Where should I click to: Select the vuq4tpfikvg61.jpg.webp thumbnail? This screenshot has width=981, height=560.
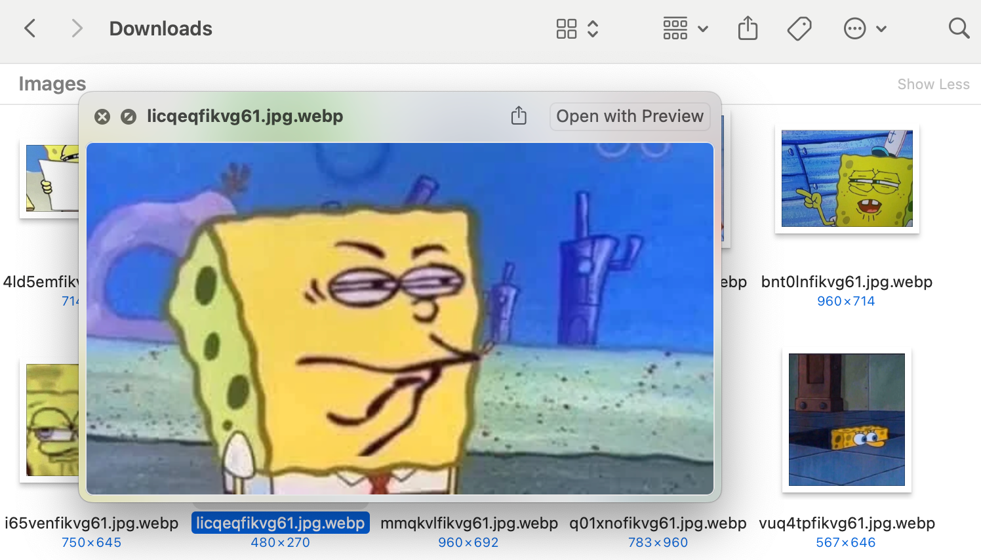[x=847, y=420]
